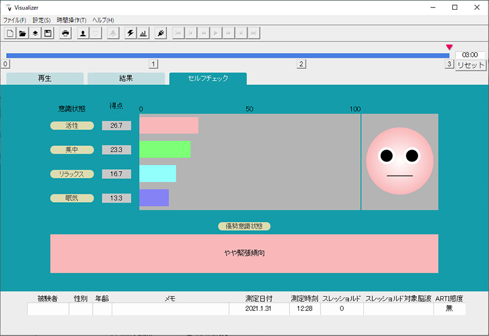Click timeline marker button 0
Image resolution: width=489 pixels, height=336 pixels.
[x=5, y=64]
